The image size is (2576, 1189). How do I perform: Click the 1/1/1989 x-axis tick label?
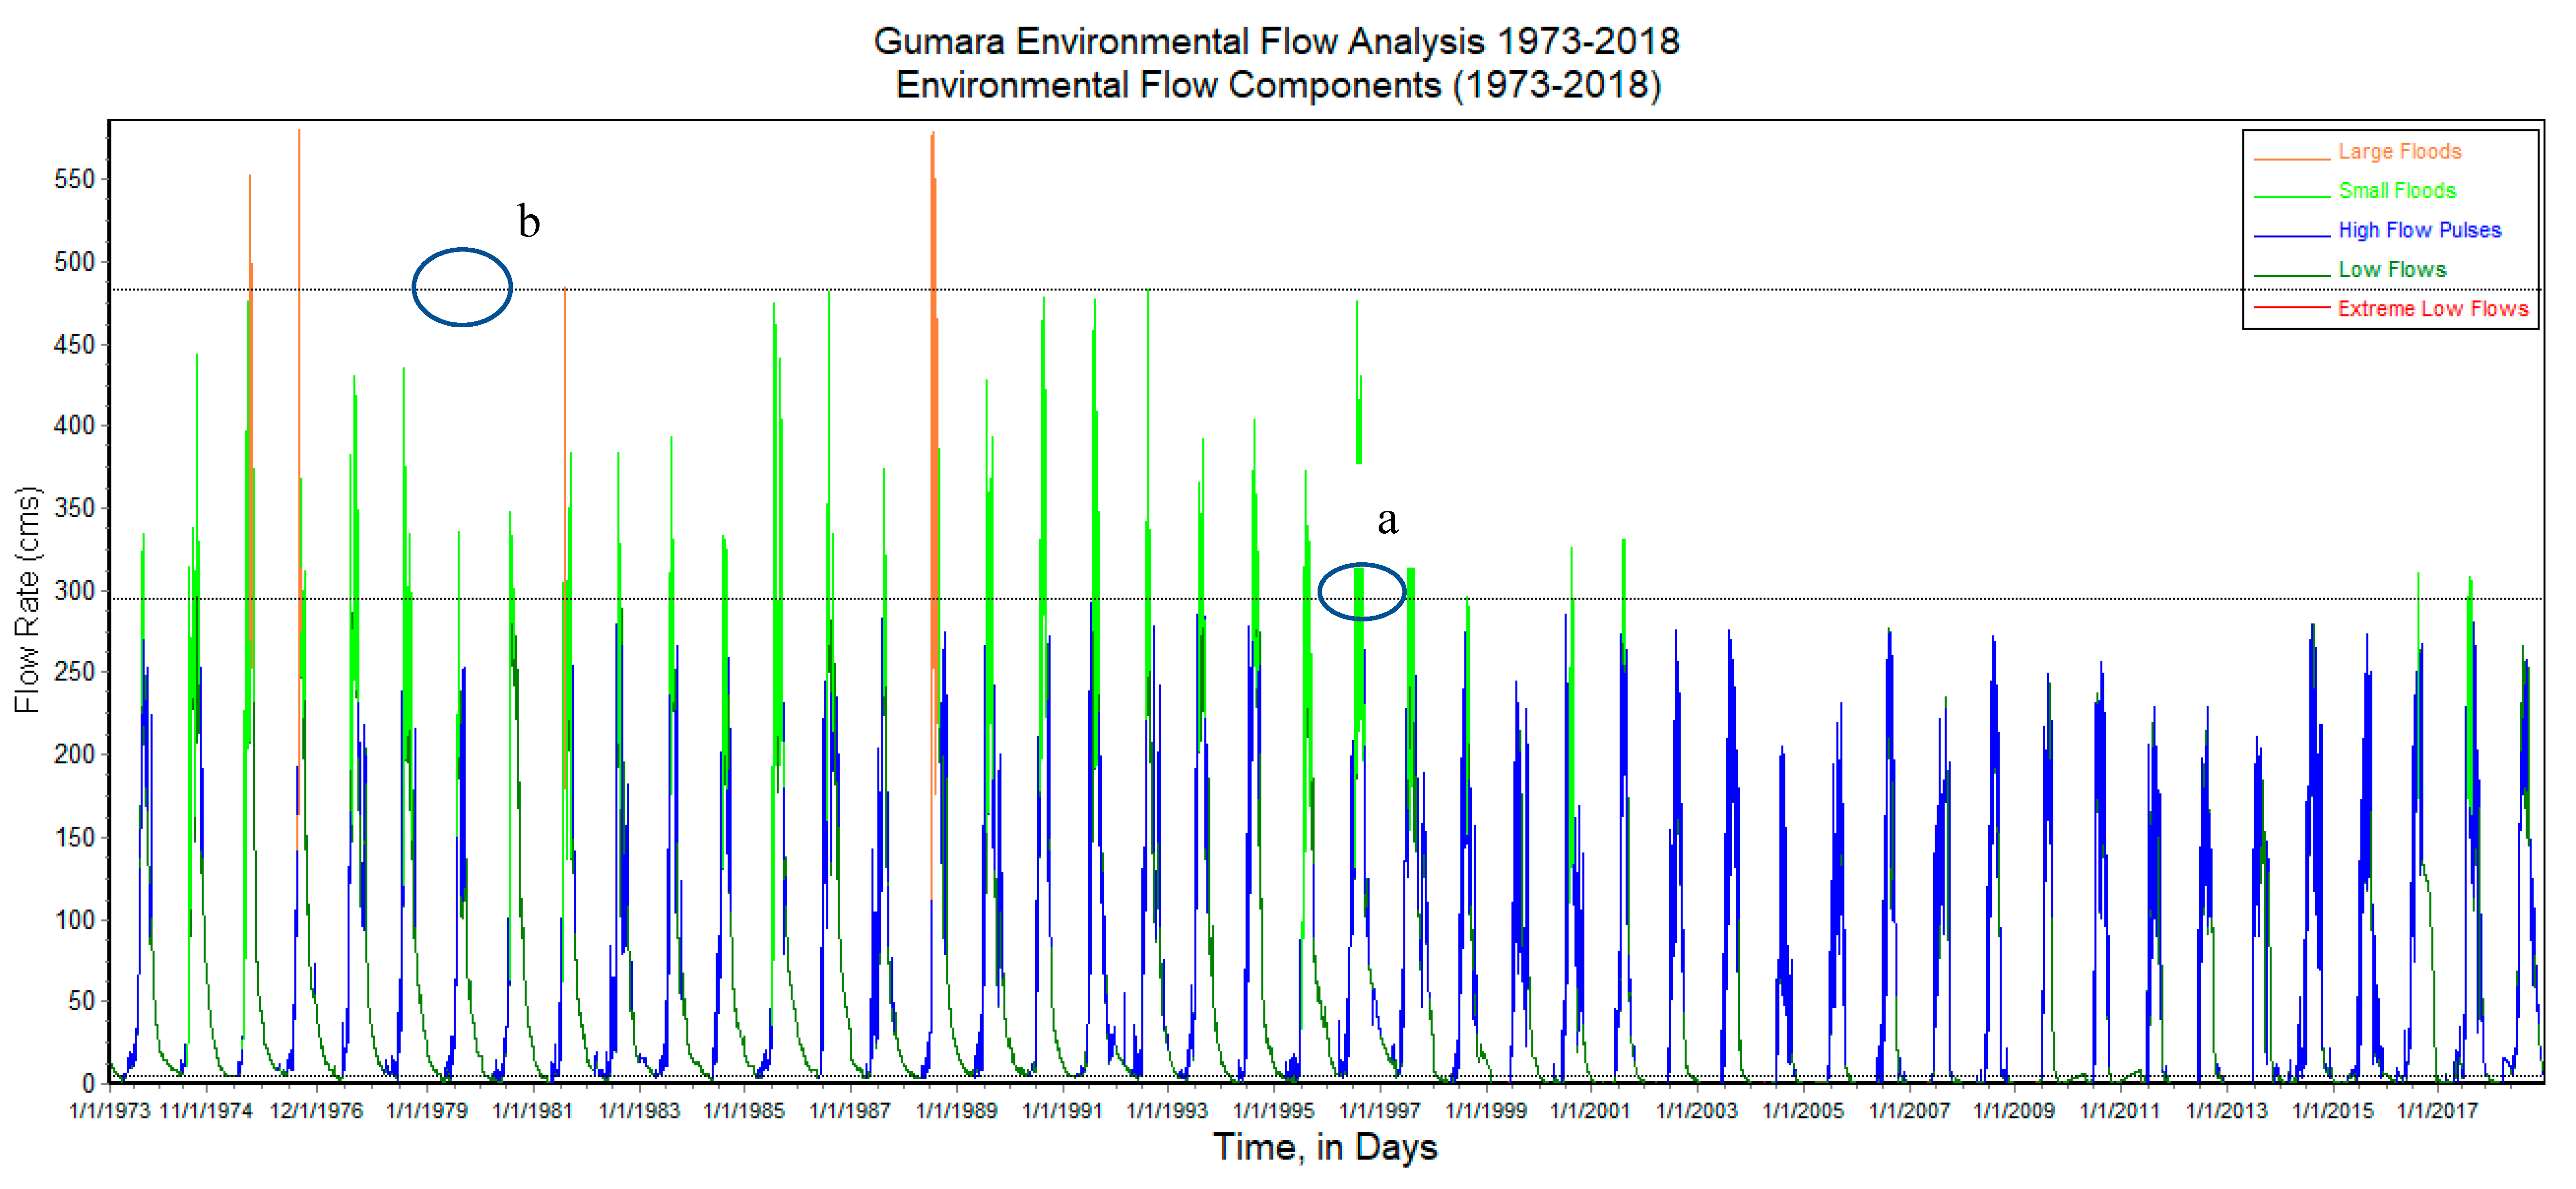pos(956,1111)
